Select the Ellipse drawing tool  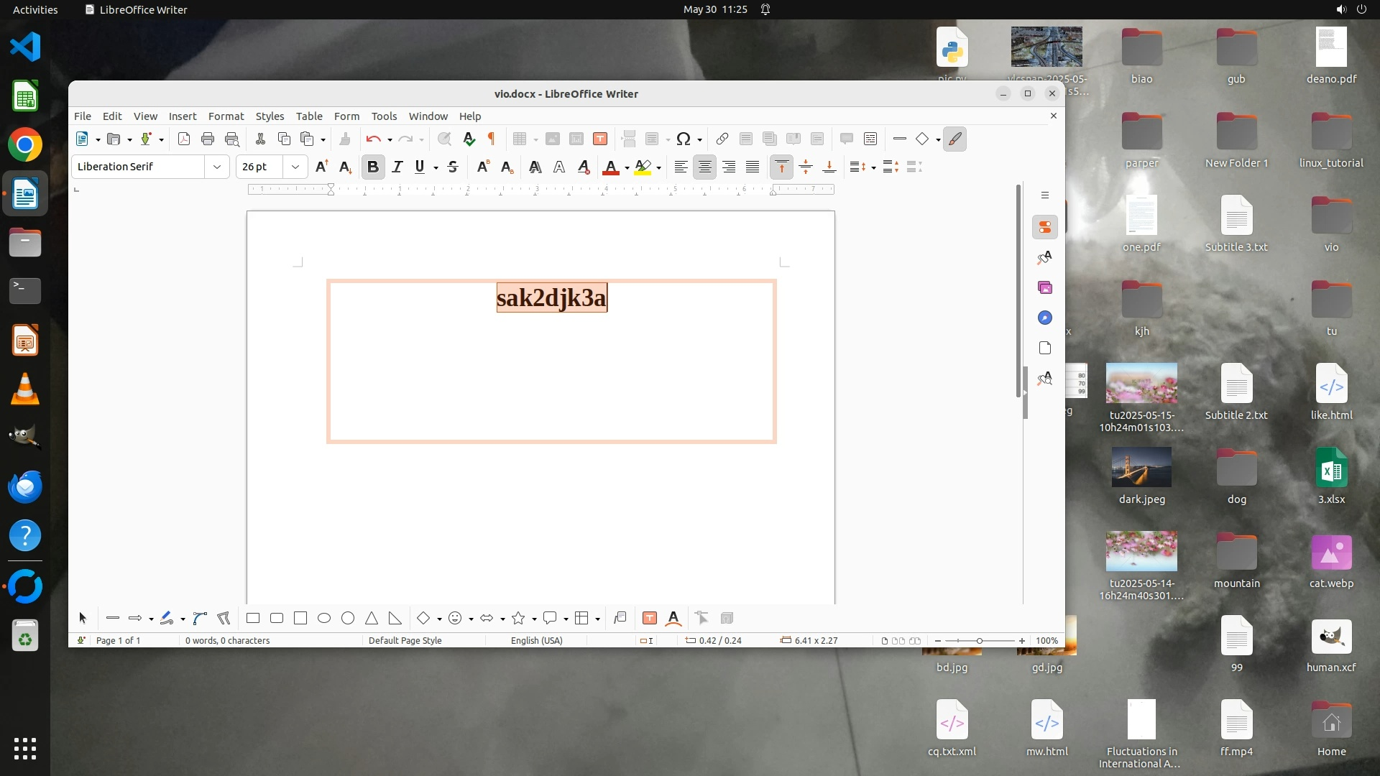click(x=324, y=618)
